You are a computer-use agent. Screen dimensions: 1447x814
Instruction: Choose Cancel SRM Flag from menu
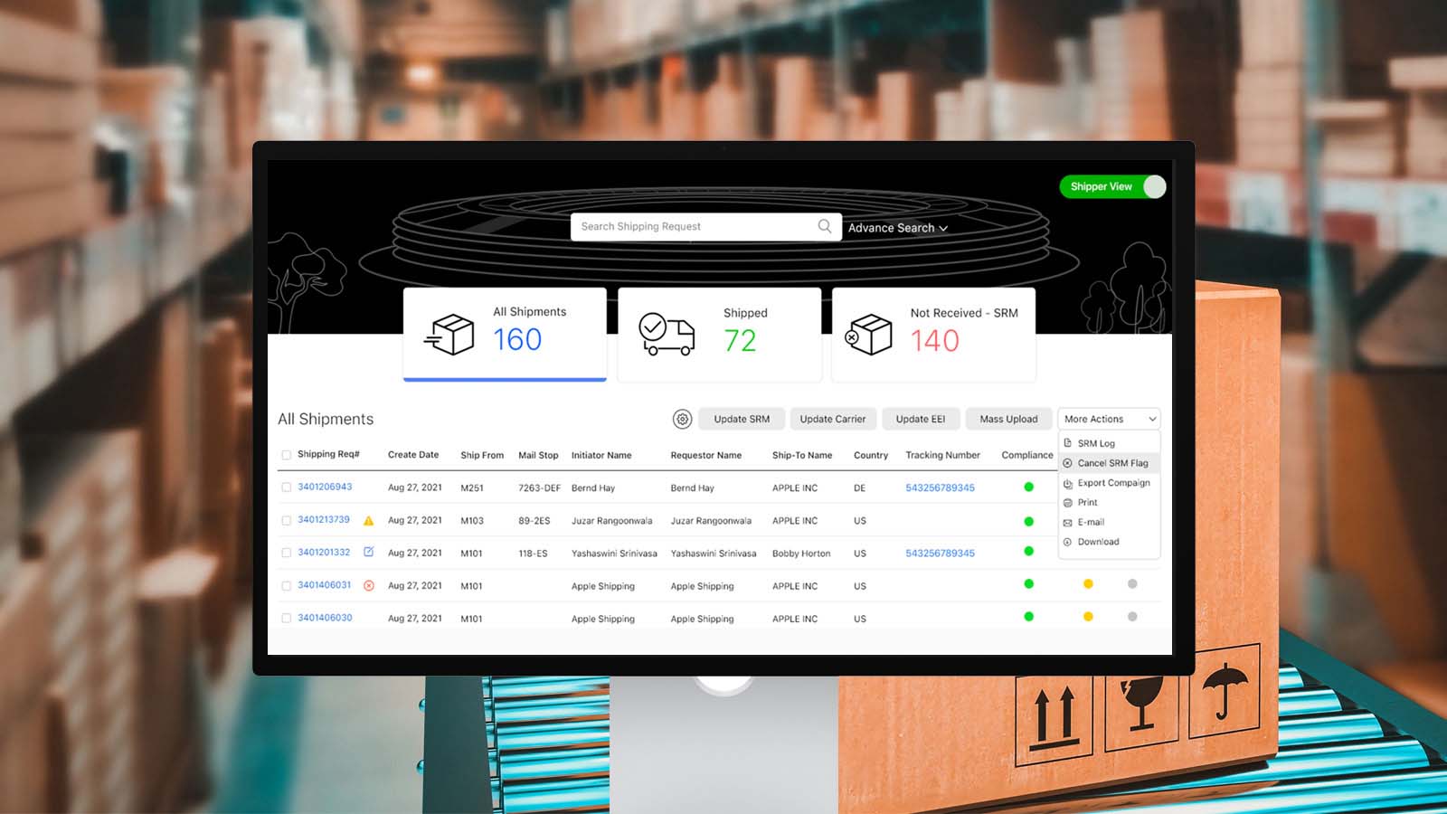pyautogui.click(x=1111, y=463)
